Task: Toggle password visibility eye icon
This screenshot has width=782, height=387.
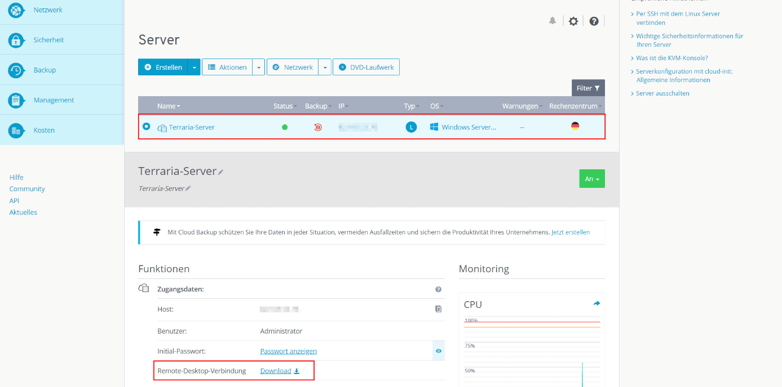Action: coord(439,350)
